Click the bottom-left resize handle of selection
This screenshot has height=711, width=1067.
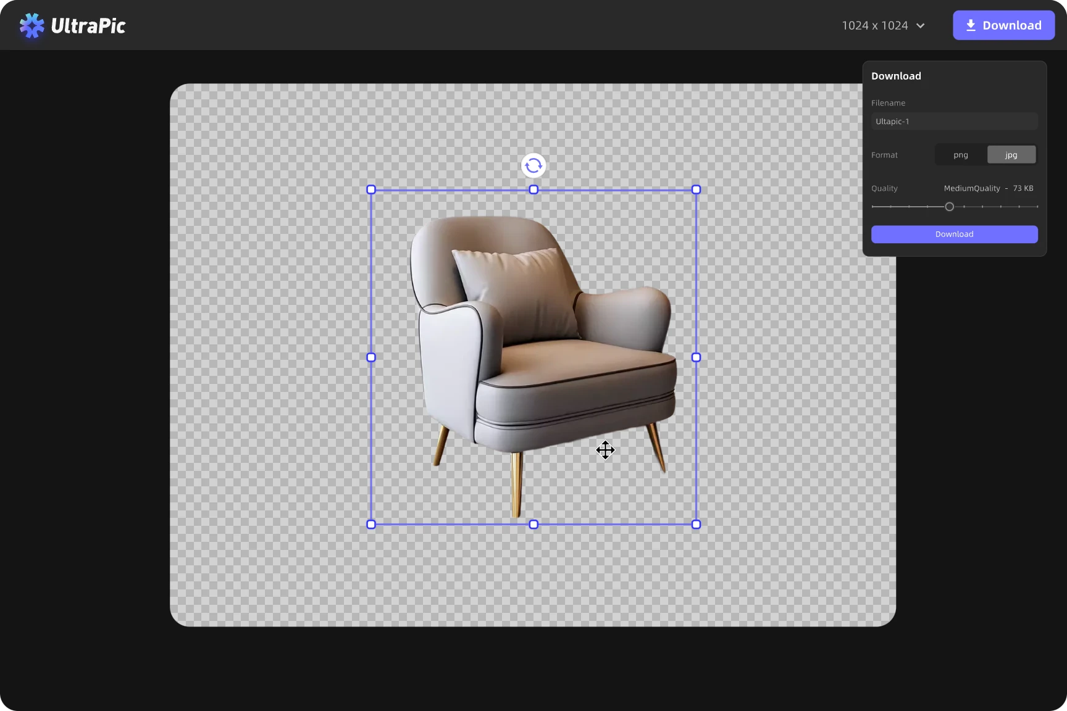tap(371, 525)
